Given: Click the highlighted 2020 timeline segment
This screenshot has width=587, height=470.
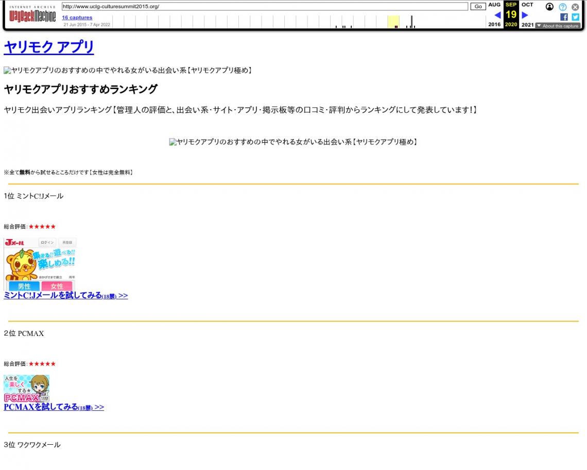Looking at the screenshot, I should click(x=393, y=22).
